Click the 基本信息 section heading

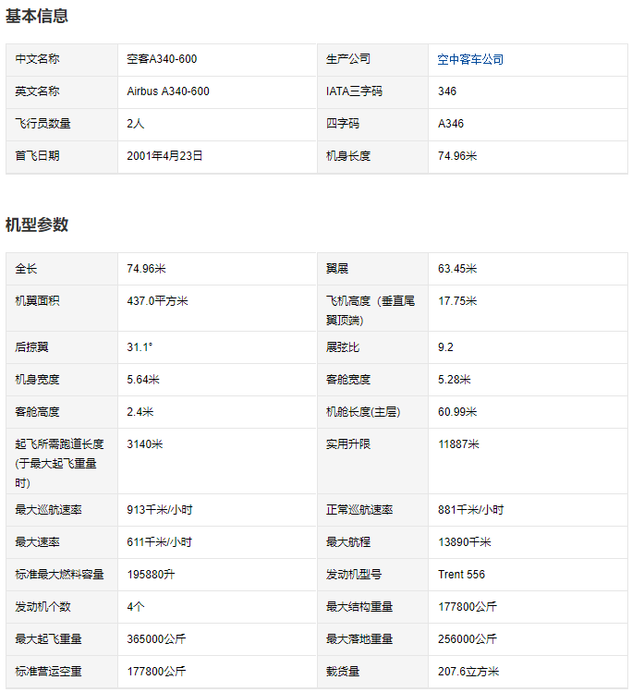[x=37, y=17]
